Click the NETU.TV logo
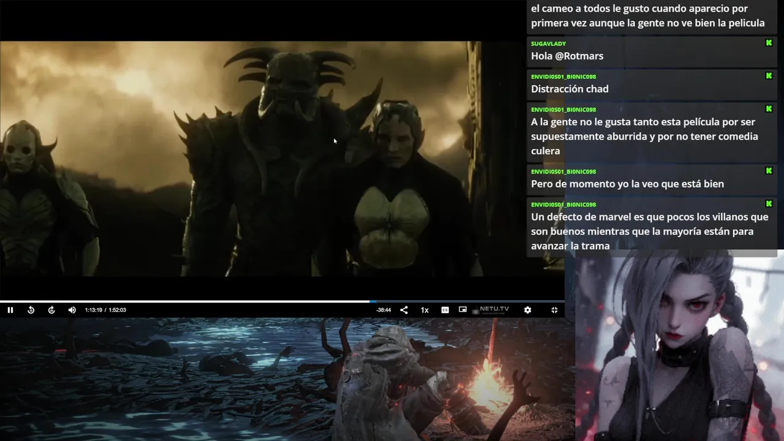The height and width of the screenshot is (441, 784). click(491, 310)
